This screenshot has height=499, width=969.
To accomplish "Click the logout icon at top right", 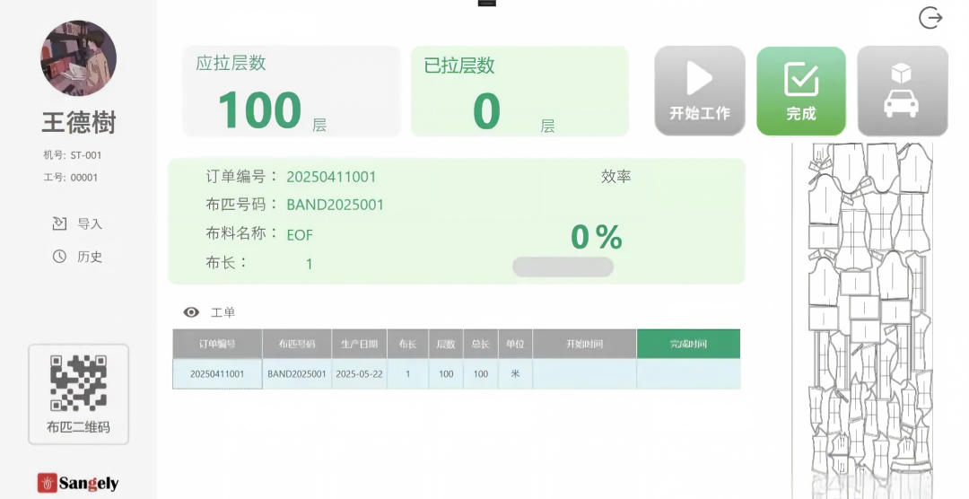I will coord(930,18).
